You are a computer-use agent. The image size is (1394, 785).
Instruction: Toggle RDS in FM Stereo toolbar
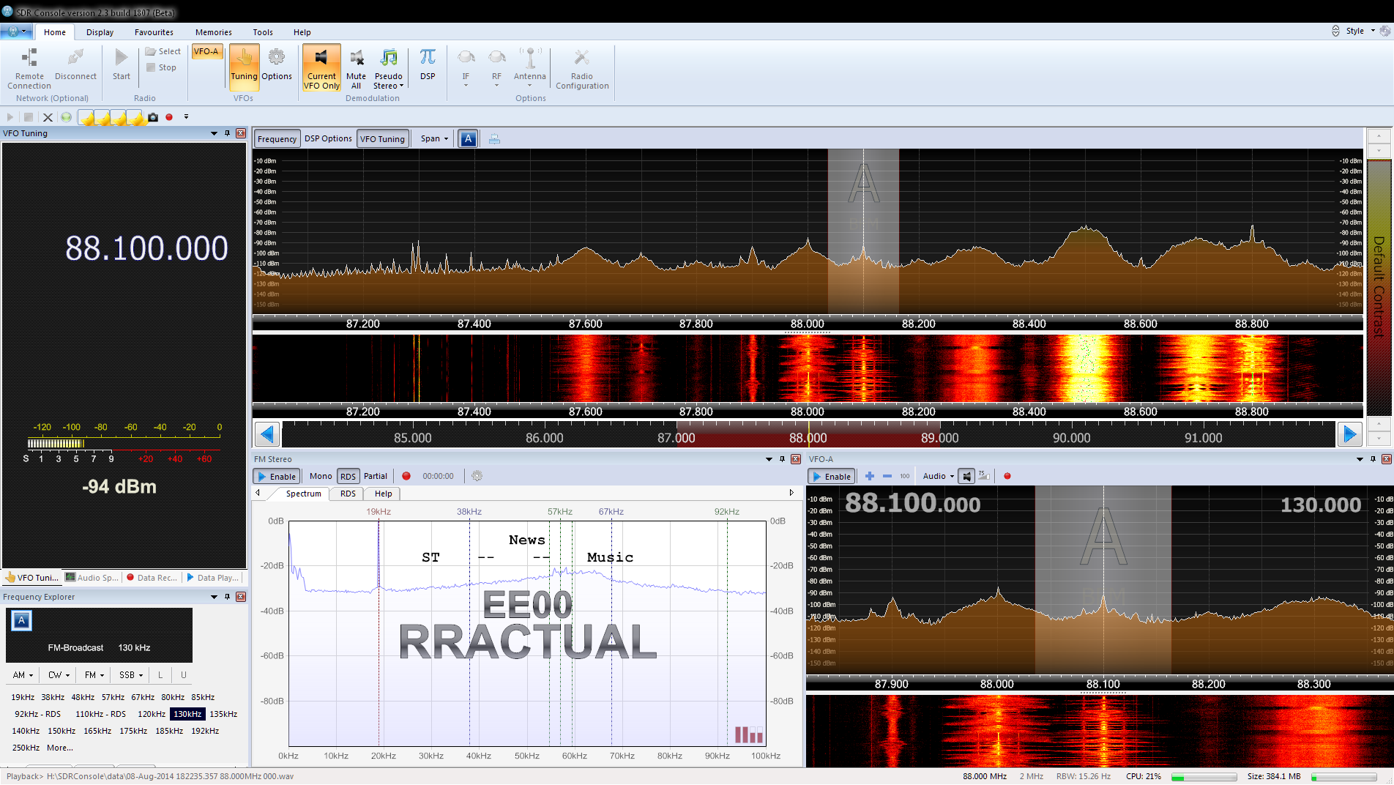click(348, 476)
